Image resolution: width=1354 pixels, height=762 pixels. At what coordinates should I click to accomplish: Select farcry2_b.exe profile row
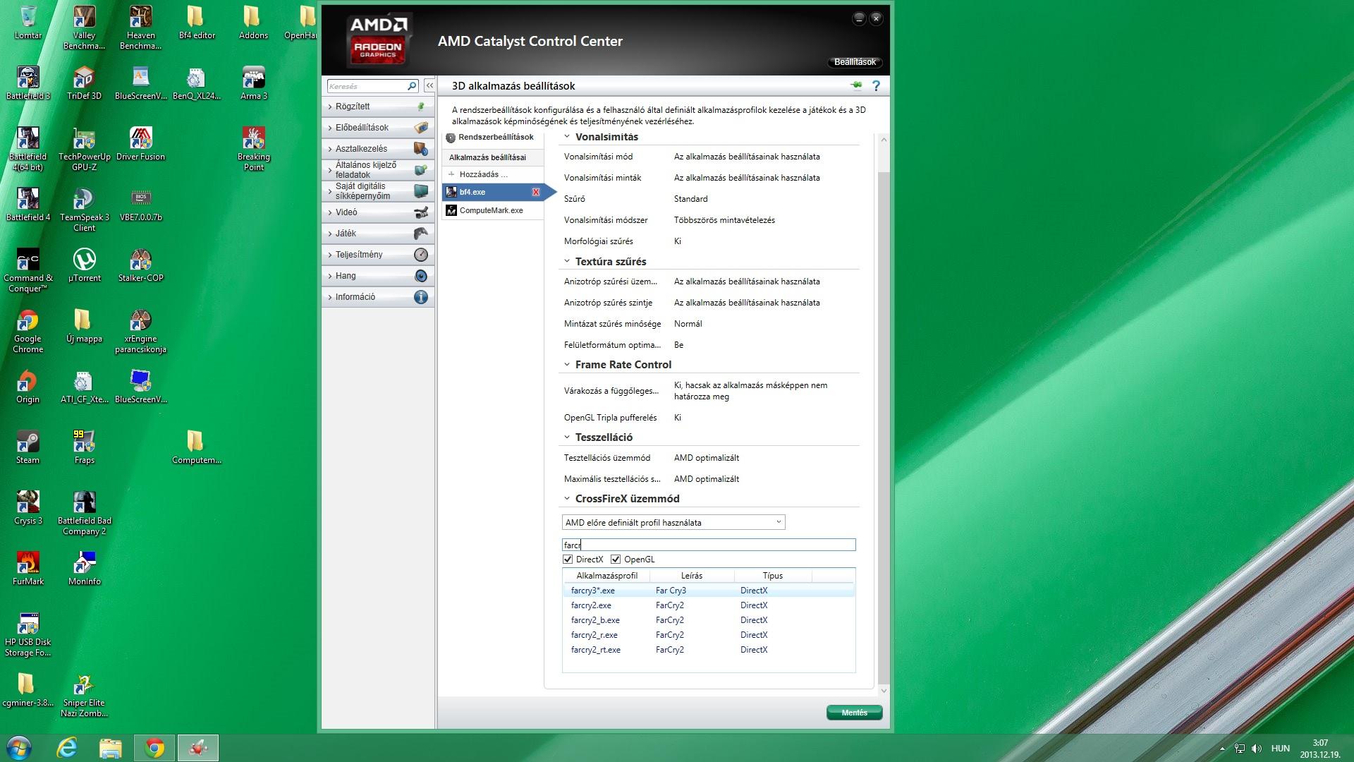708,620
